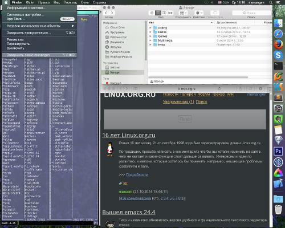Expand the Distrib folder

[x=150, y=32]
